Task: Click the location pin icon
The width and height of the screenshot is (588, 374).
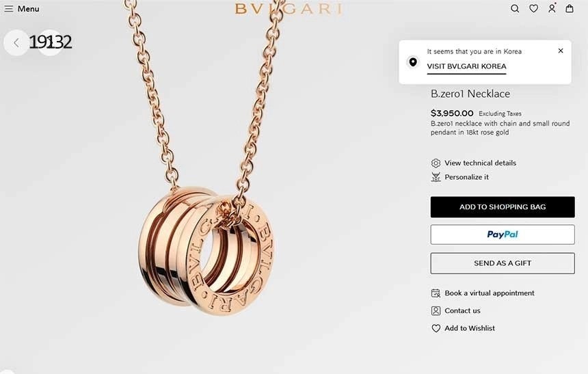Action: pyautogui.click(x=413, y=62)
